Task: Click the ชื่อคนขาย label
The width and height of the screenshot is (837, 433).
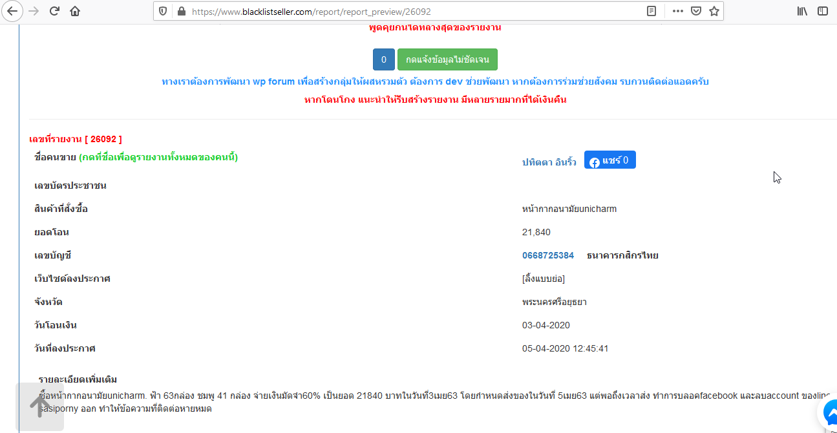Action: (56, 157)
